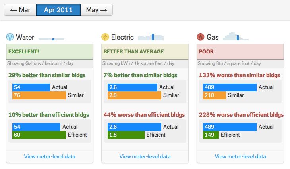Image resolution: width=290 pixels, height=169 pixels.
Task: Go to next month May
Action: click(x=97, y=10)
